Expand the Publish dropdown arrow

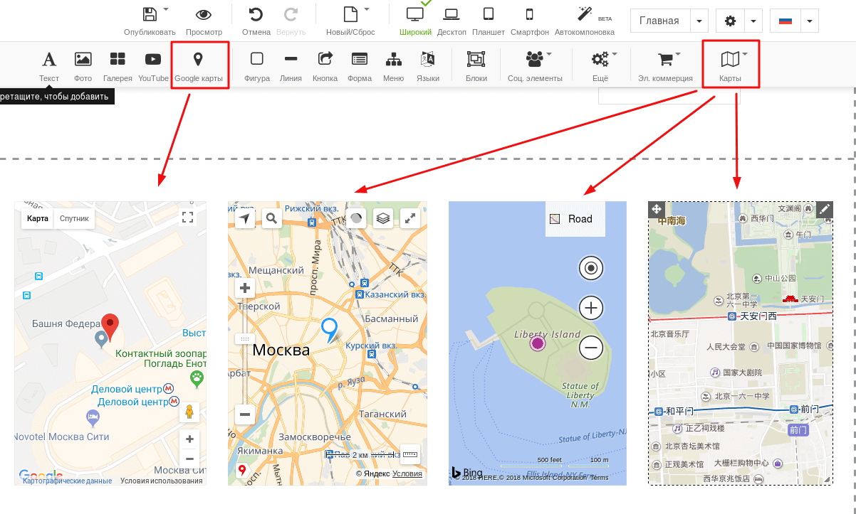166,10
